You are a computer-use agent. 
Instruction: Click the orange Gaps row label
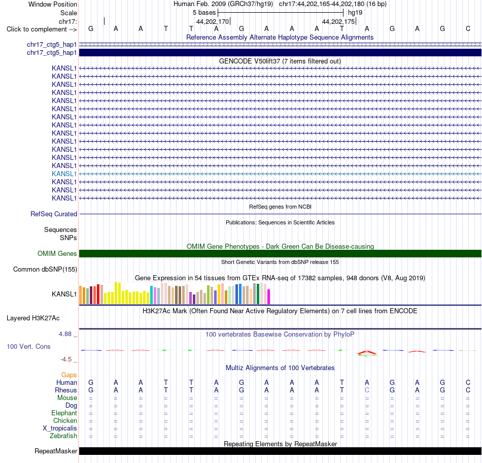coord(69,375)
